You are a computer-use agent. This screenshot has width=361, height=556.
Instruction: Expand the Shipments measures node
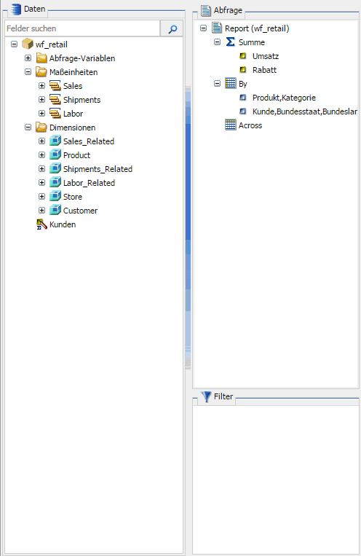click(41, 99)
